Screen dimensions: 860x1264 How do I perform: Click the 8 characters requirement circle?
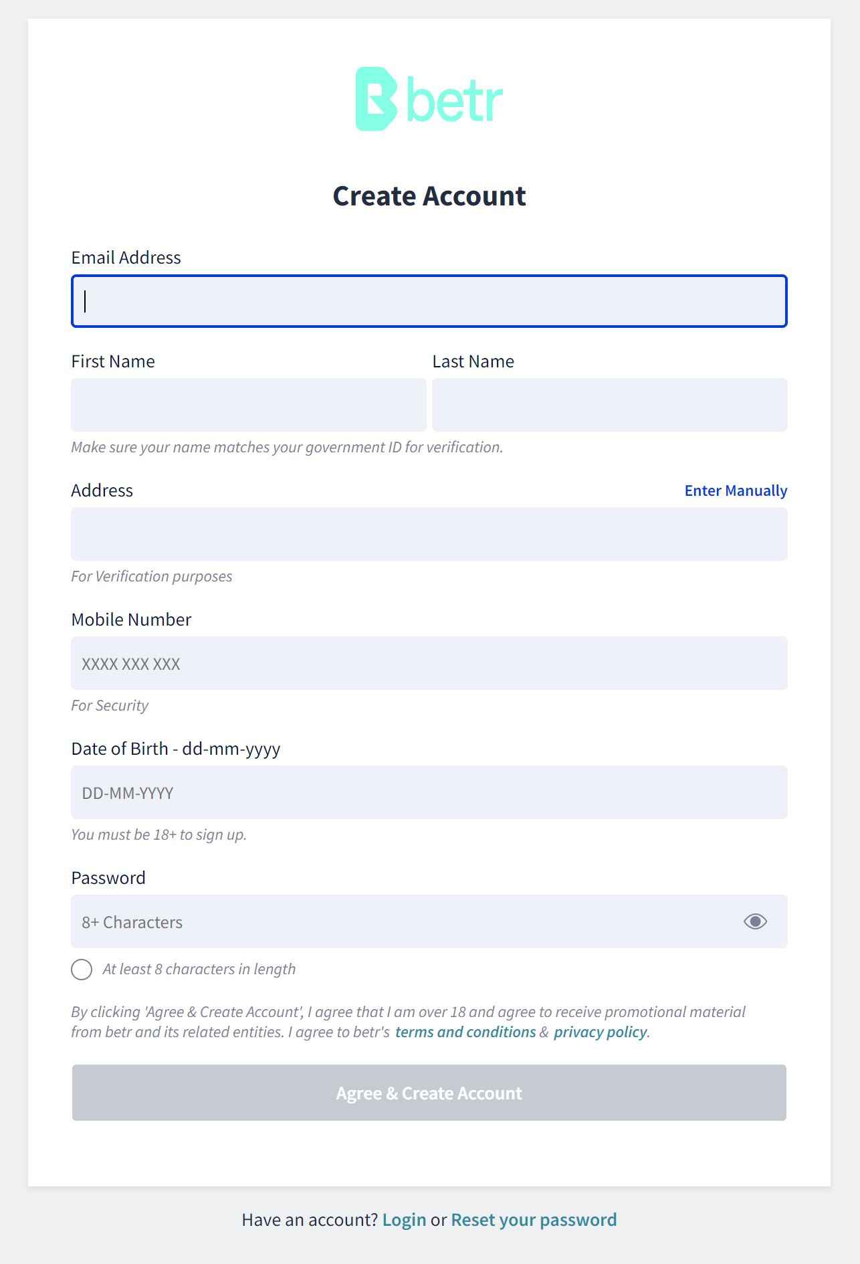(82, 969)
